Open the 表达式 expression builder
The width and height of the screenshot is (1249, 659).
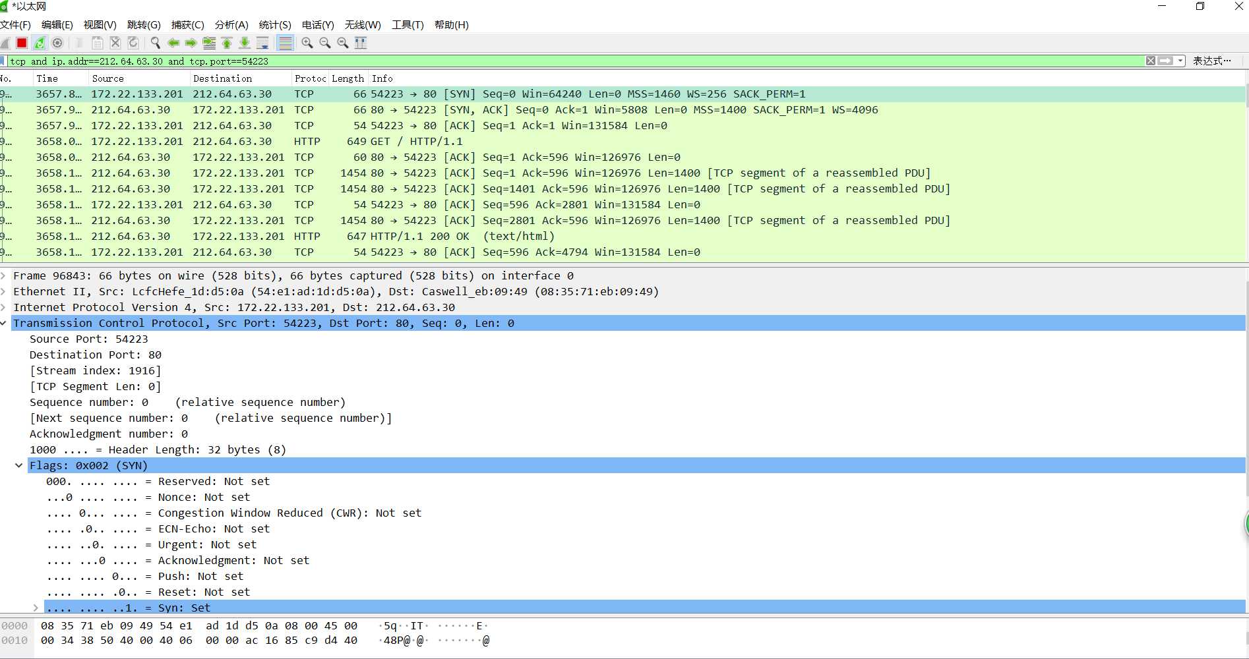point(1211,61)
